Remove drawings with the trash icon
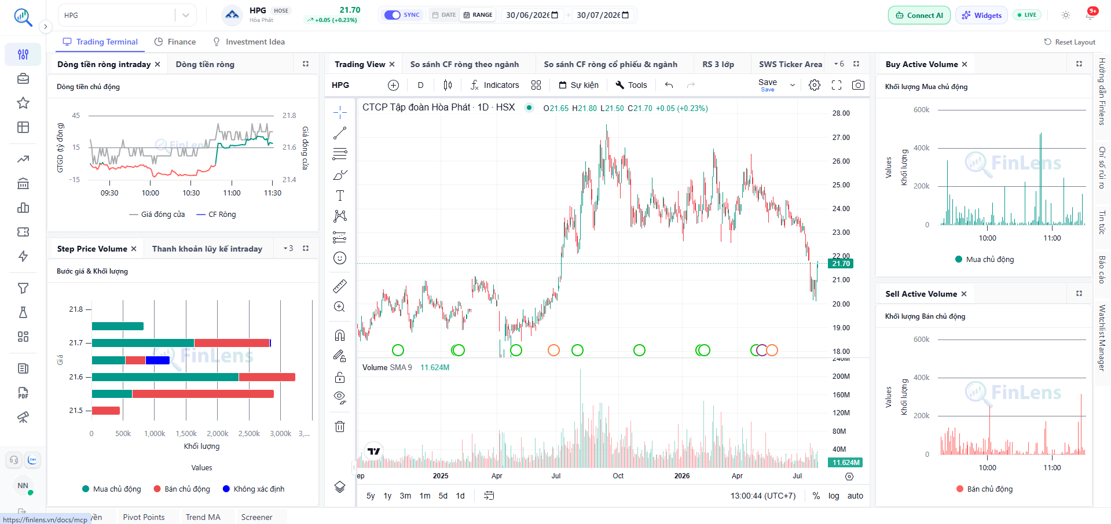This screenshot has width=1111, height=524. 340,427
